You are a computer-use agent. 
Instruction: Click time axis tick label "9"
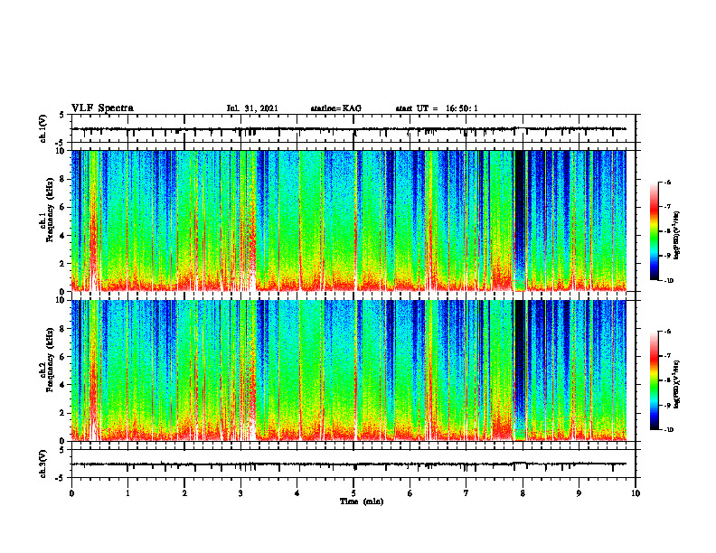click(579, 493)
